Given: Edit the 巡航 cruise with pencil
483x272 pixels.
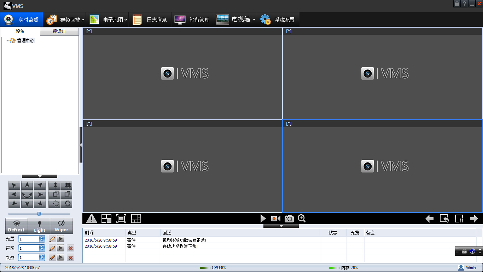Looking at the screenshot, I should point(52,248).
